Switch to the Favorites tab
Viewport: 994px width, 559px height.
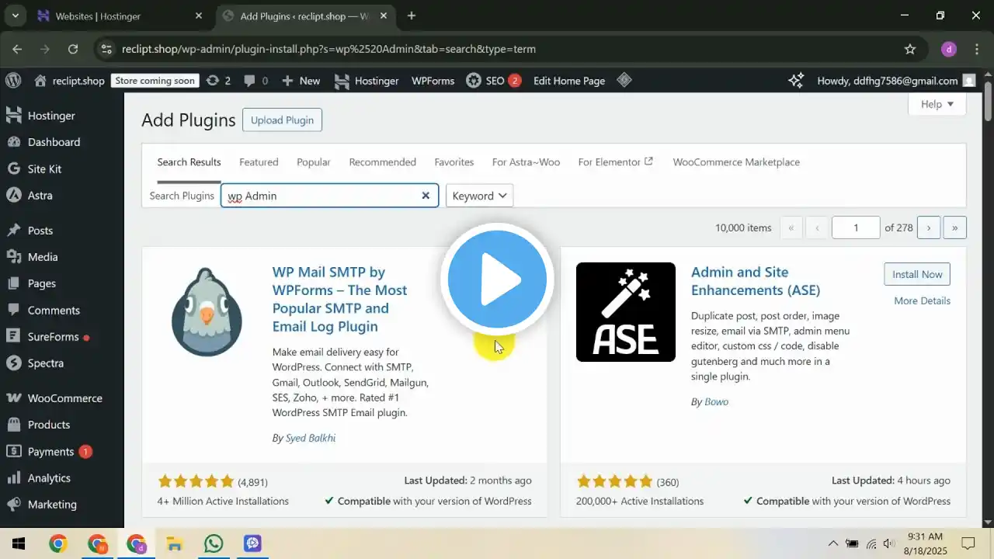point(454,162)
